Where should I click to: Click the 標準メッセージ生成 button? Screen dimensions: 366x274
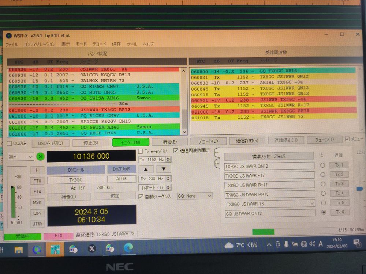coord(269,156)
